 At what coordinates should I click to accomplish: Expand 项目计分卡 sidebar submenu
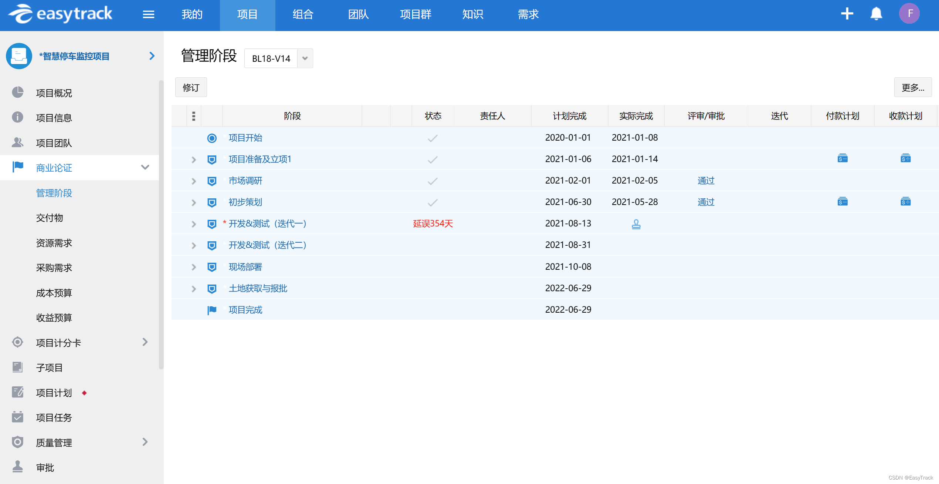(145, 342)
